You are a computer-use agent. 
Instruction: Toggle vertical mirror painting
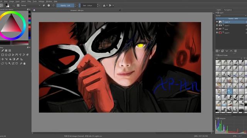(110, 5)
